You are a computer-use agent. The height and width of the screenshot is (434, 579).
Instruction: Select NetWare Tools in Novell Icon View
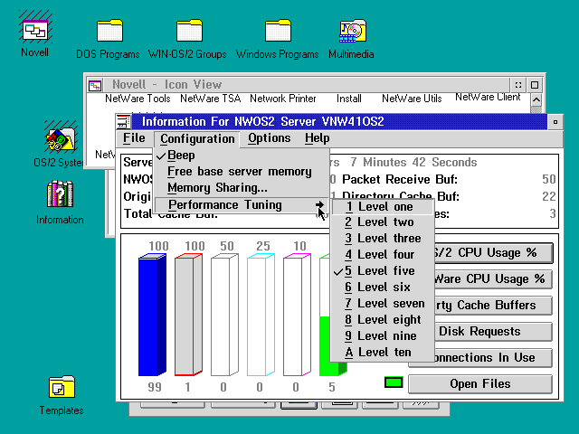138,99
